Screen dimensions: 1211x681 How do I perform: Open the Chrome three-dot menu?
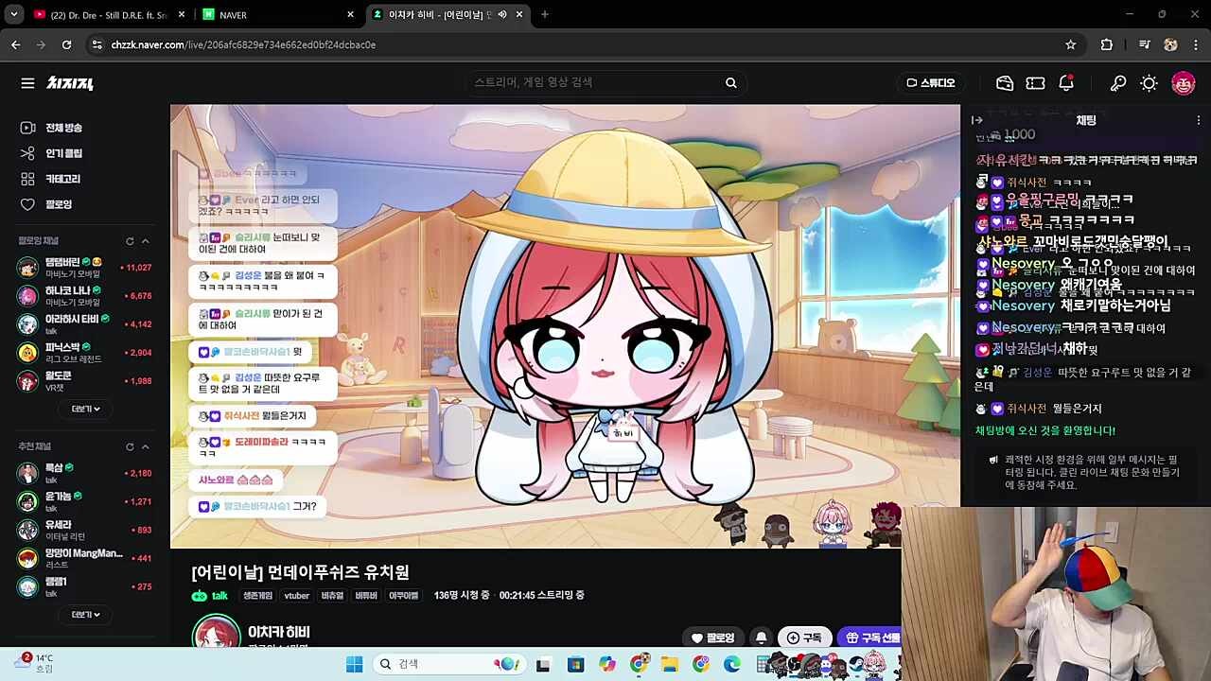(x=1196, y=44)
